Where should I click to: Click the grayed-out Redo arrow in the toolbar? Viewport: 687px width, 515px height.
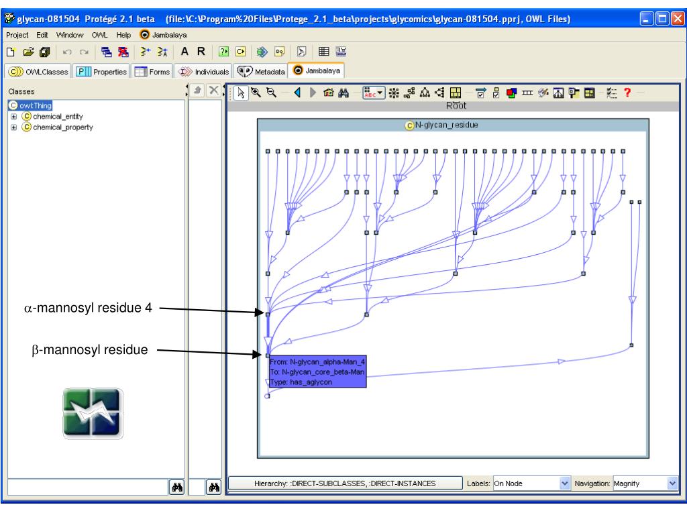point(84,52)
